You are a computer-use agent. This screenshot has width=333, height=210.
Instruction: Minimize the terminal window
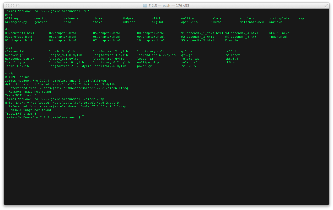point(13,5)
